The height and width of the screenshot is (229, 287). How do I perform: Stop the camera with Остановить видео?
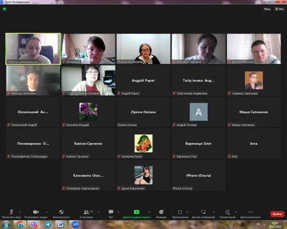(x=36, y=214)
